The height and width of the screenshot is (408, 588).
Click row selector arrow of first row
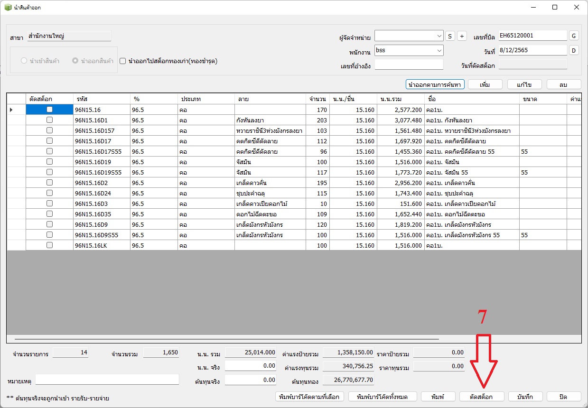(11, 110)
